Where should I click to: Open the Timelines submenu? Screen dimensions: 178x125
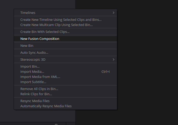pos(28,13)
